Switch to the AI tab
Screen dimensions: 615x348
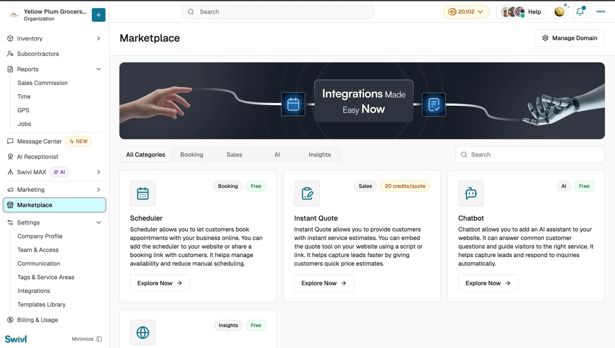tap(277, 155)
